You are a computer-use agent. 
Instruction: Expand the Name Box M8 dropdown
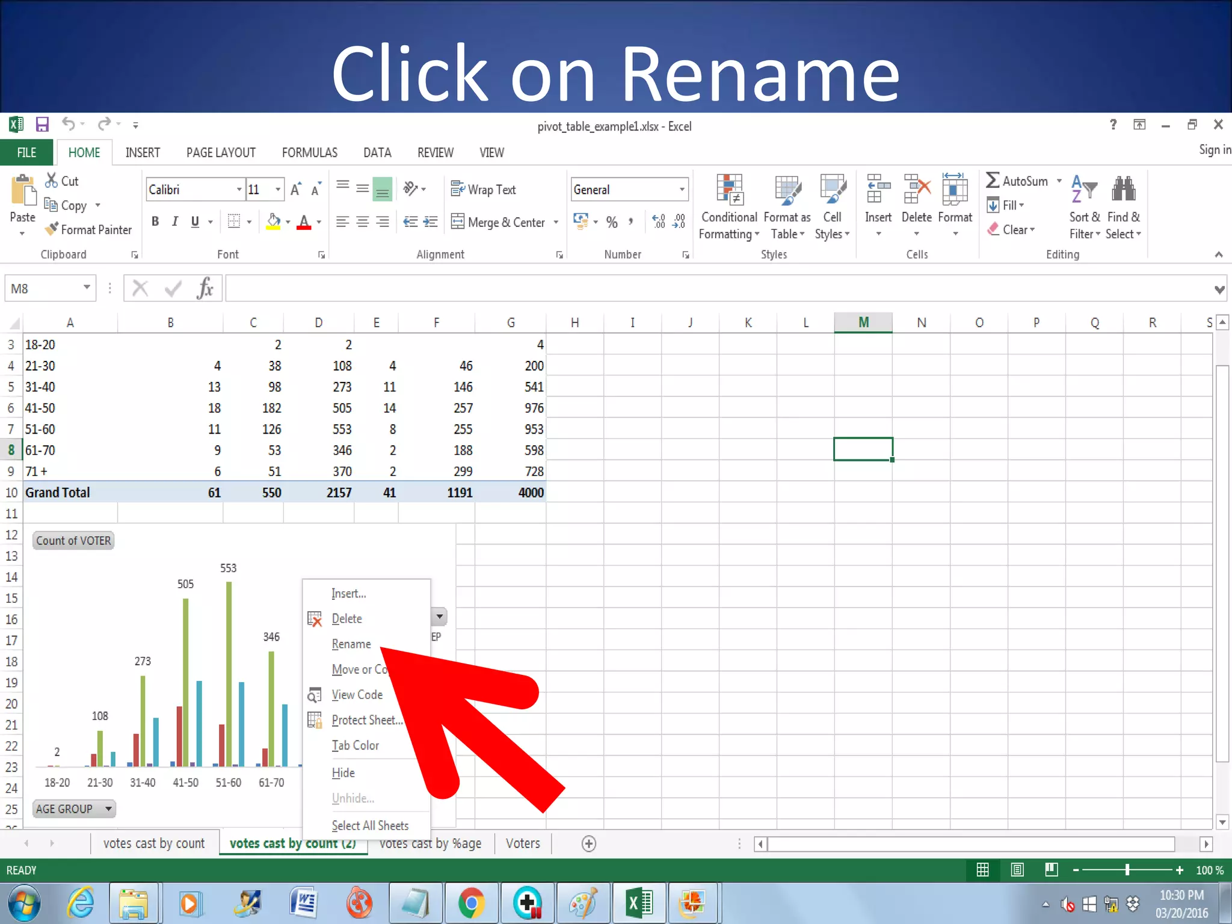click(x=87, y=288)
